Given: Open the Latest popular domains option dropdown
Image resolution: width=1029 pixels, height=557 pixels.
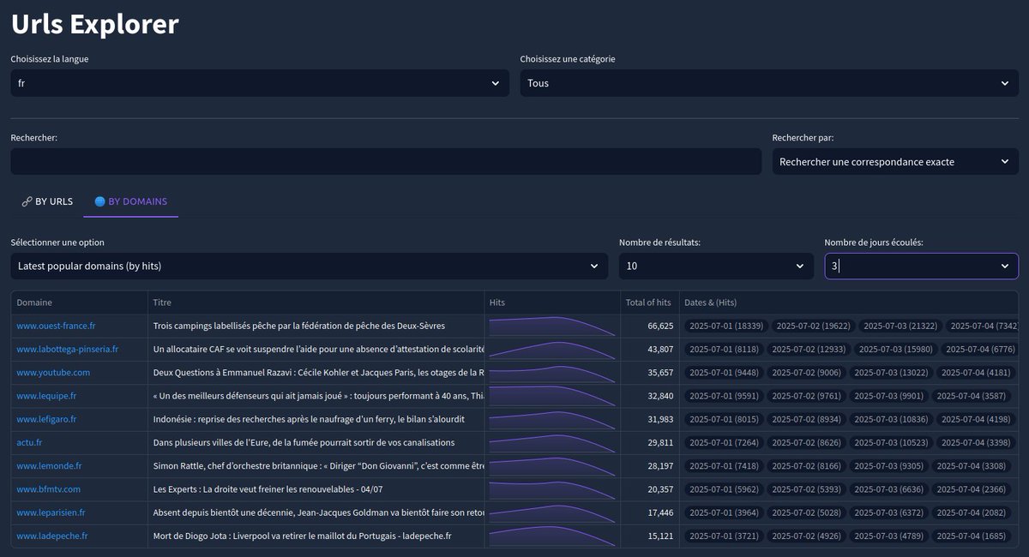Looking at the screenshot, I should [310, 266].
